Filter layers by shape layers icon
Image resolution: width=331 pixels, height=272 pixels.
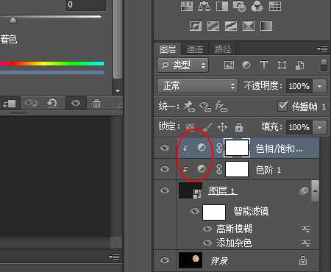[x=282, y=65]
